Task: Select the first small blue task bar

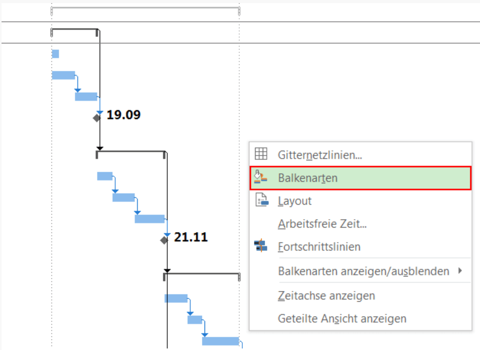Action: tap(55, 54)
